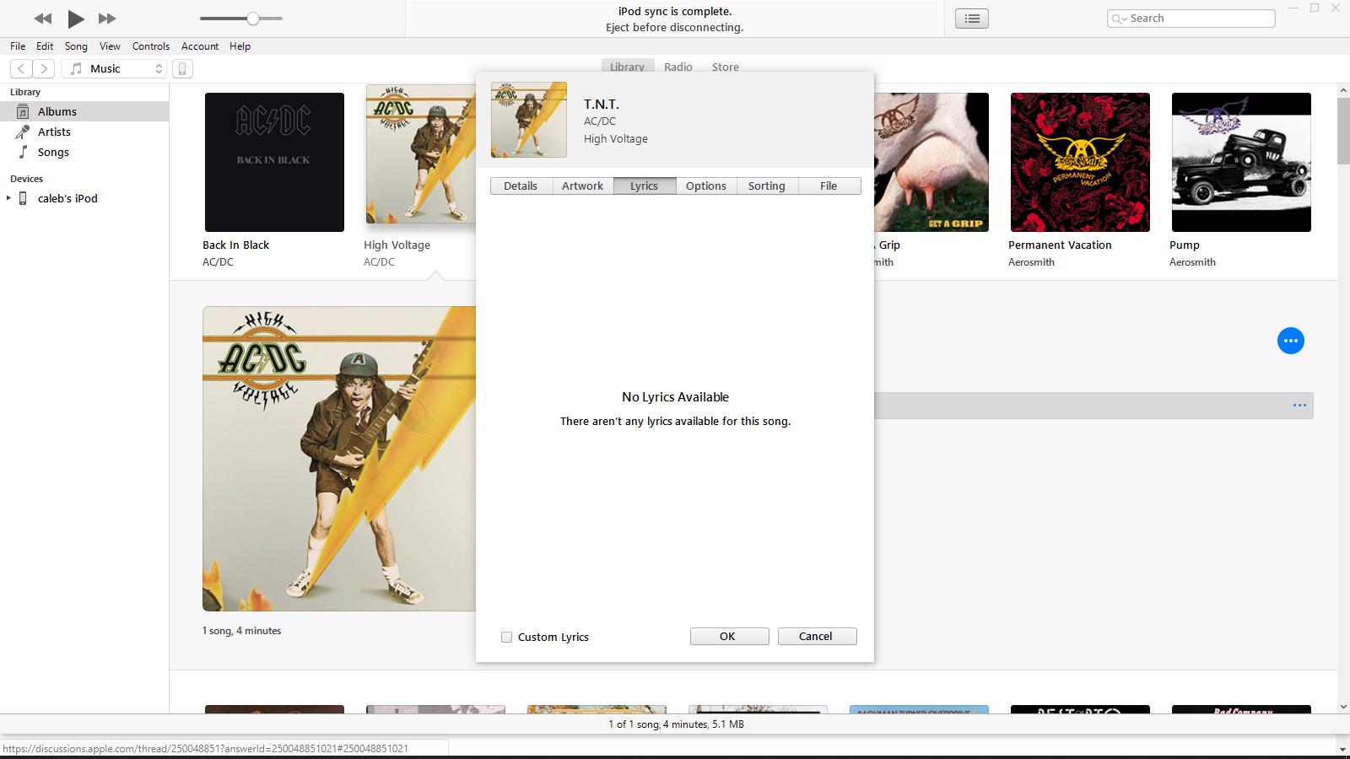The width and height of the screenshot is (1350, 759).
Task: Open the iPod device button in the toolbar
Action: 182,68
